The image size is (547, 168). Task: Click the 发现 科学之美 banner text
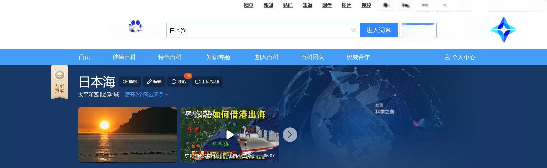(x=385, y=109)
